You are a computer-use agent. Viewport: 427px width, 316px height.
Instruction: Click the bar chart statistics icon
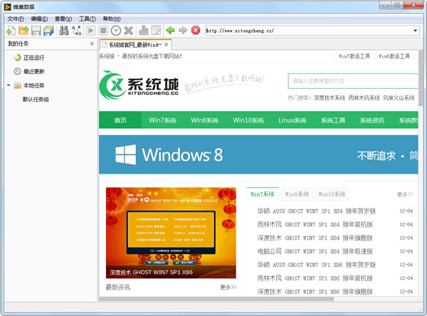(144, 31)
